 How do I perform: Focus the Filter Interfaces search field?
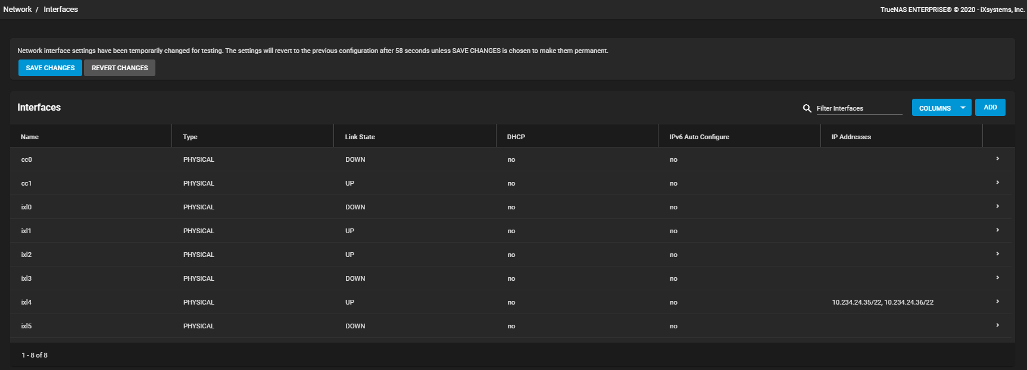[x=859, y=108]
